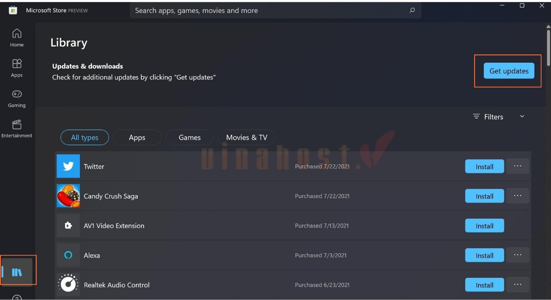Click the Microsoft Store logo icon

point(13,10)
